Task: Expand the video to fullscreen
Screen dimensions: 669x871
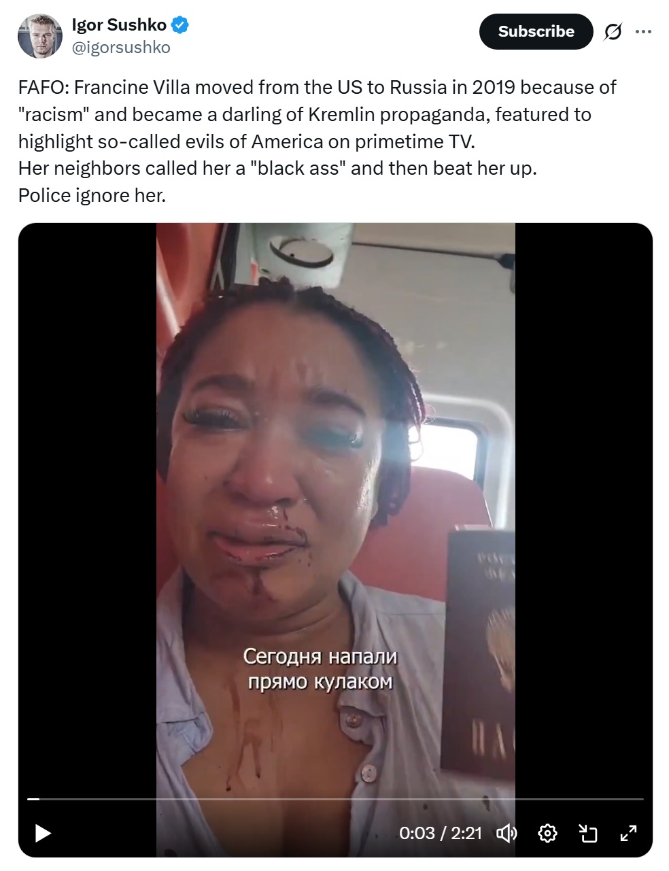Action: [628, 833]
